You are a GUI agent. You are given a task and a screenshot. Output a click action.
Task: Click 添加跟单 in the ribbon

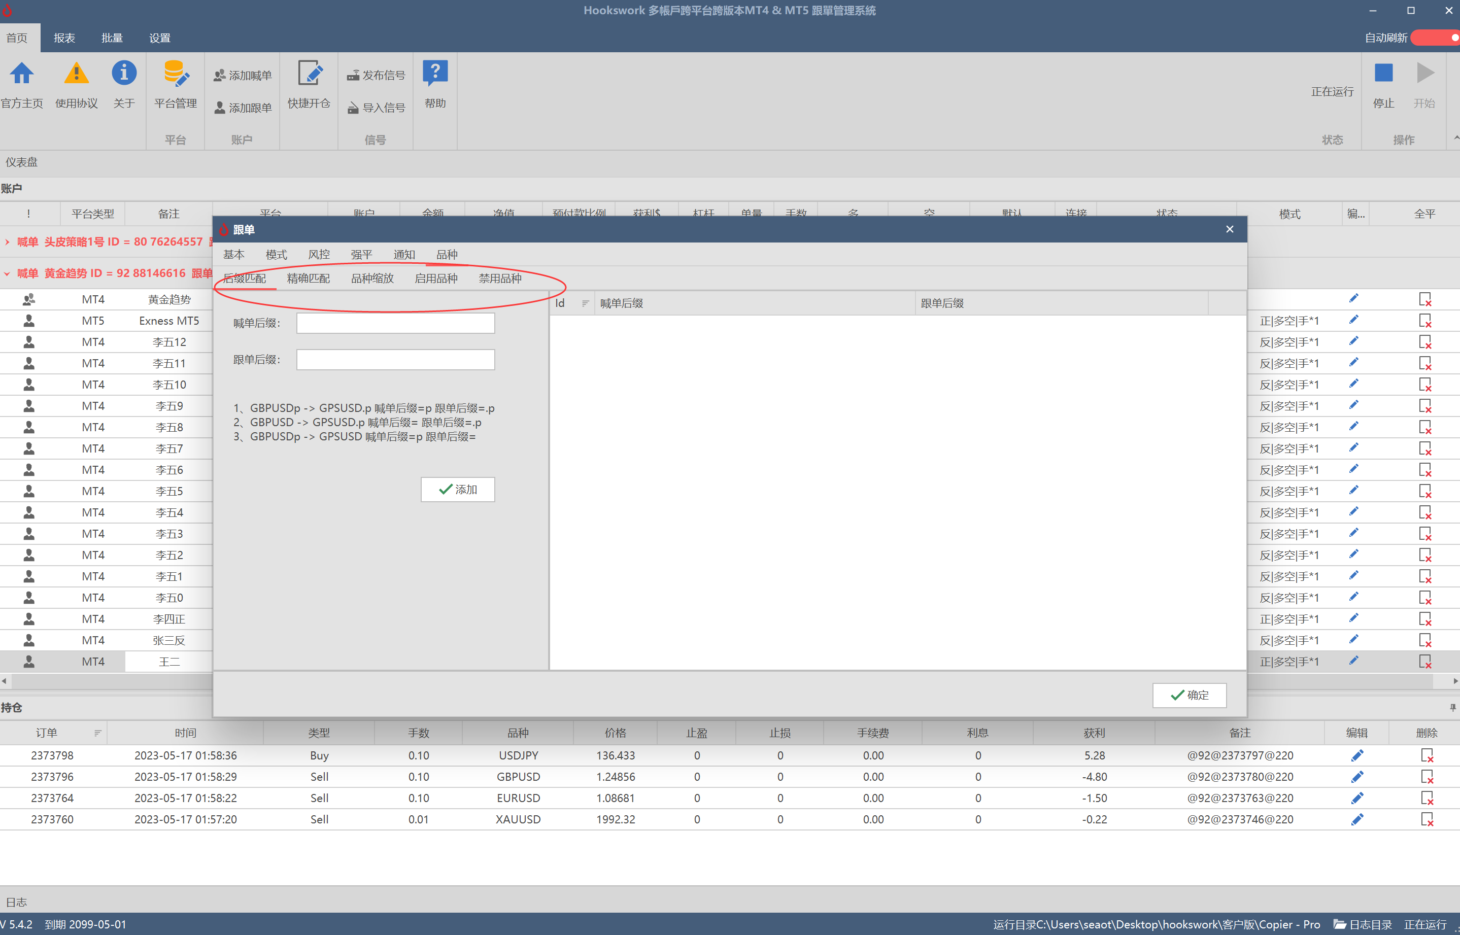click(243, 108)
